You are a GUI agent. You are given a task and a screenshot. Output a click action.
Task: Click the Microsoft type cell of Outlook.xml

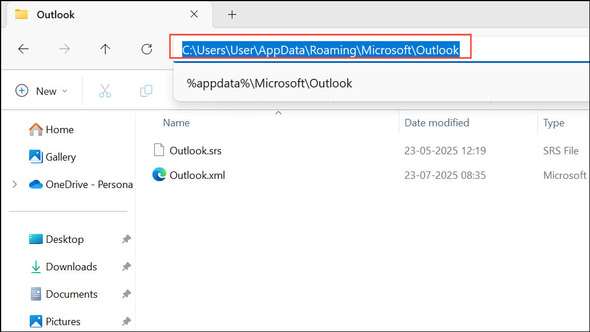[x=565, y=175]
